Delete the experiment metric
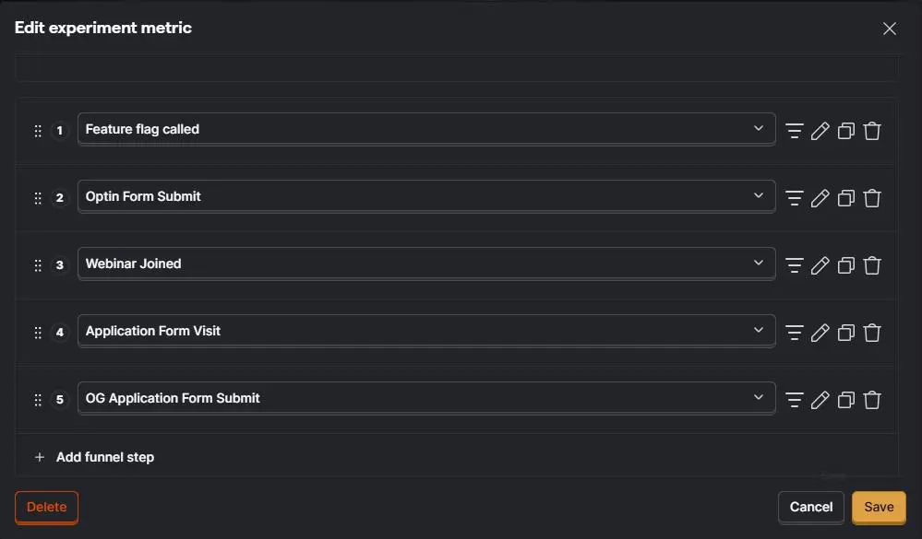The height and width of the screenshot is (539, 922). point(46,507)
